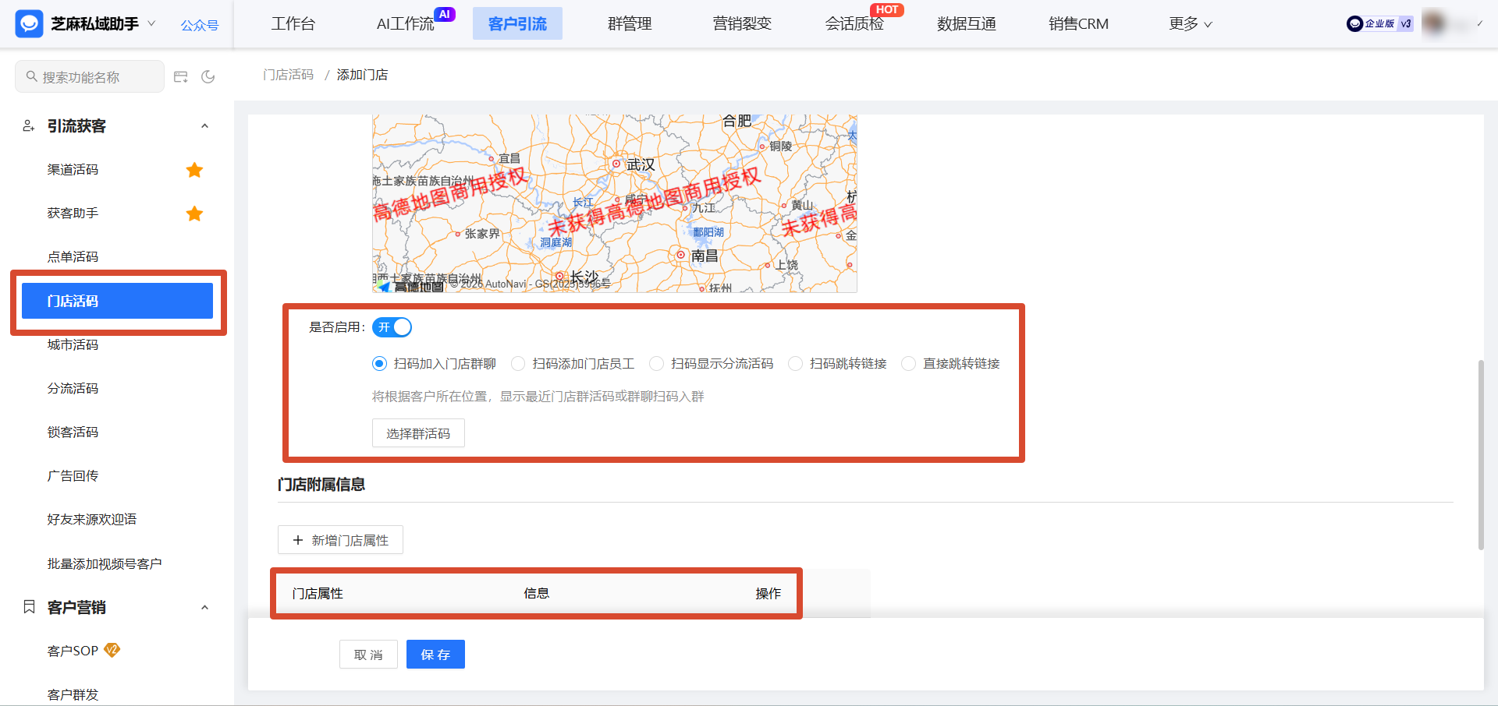This screenshot has width=1498, height=706.
Task: Unfavorite the 获客助手 star
Action: pos(194,214)
